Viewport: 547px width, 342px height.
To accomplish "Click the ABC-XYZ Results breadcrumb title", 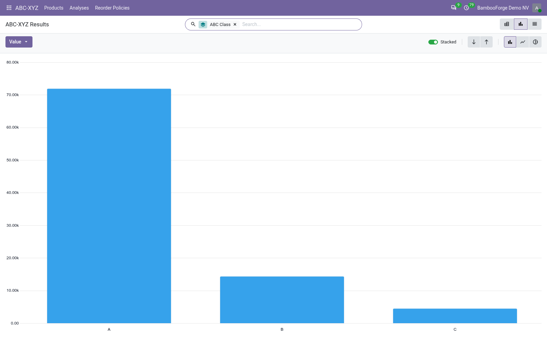I will click(27, 24).
